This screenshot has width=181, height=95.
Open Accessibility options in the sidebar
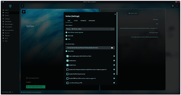[7, 27]
